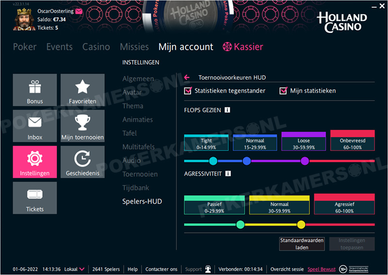Select Tafel in settings list

(x=129, y=133)
